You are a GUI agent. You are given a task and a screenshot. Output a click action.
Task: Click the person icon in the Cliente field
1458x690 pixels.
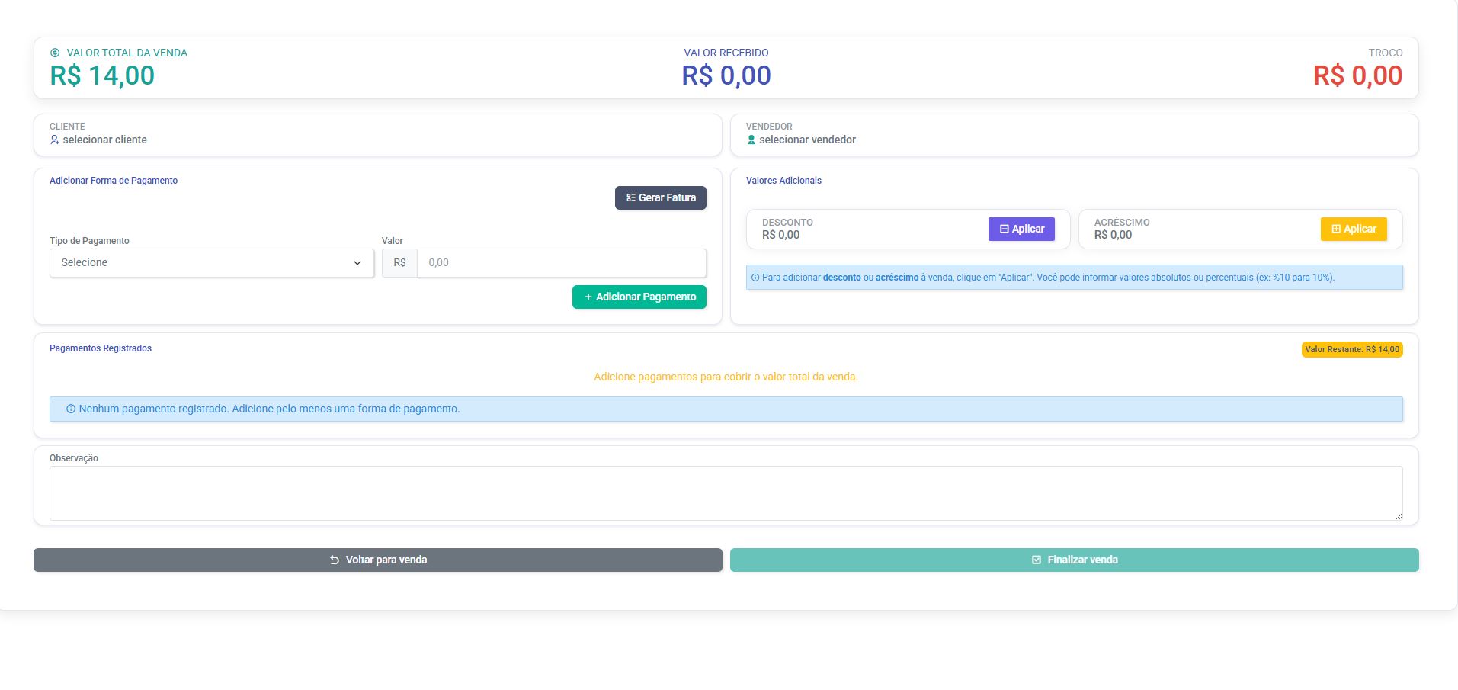[x=55, y=140]
